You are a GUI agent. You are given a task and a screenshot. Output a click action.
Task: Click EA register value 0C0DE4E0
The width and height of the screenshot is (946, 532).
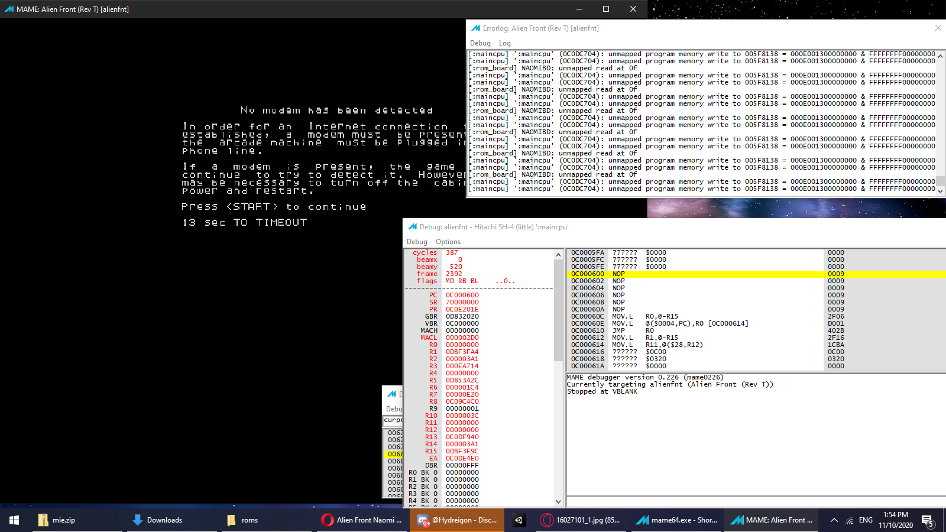tap(462, 458)
